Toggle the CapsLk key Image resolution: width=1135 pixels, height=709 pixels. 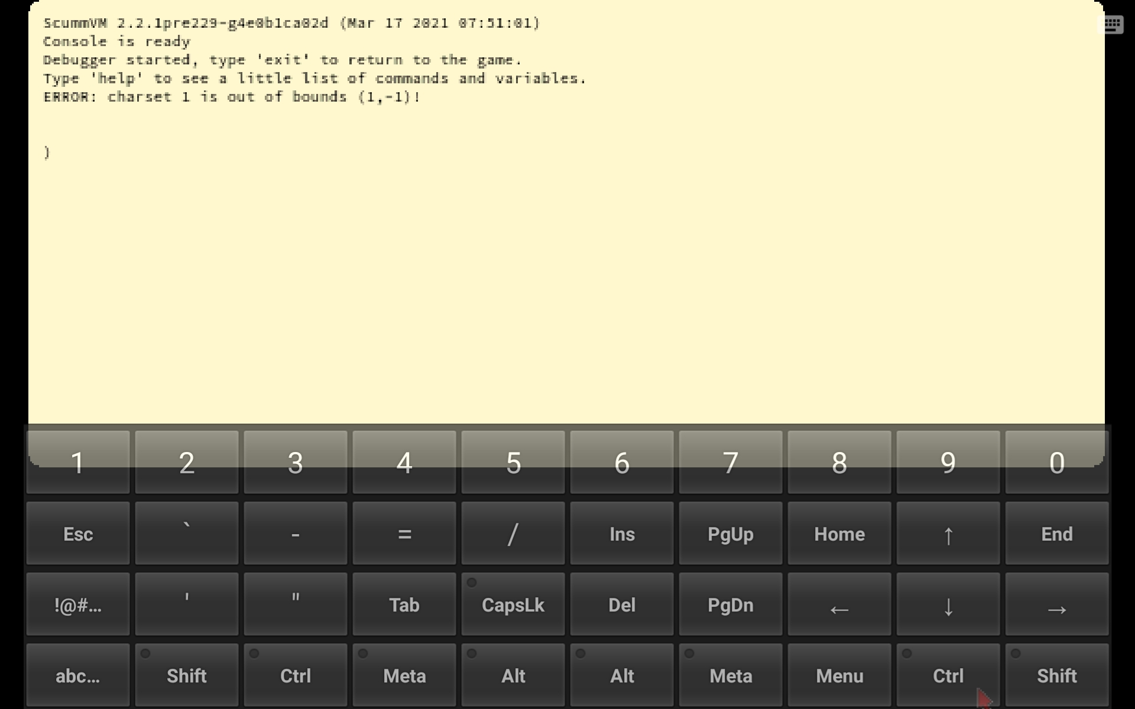click(x=513, y=604)
